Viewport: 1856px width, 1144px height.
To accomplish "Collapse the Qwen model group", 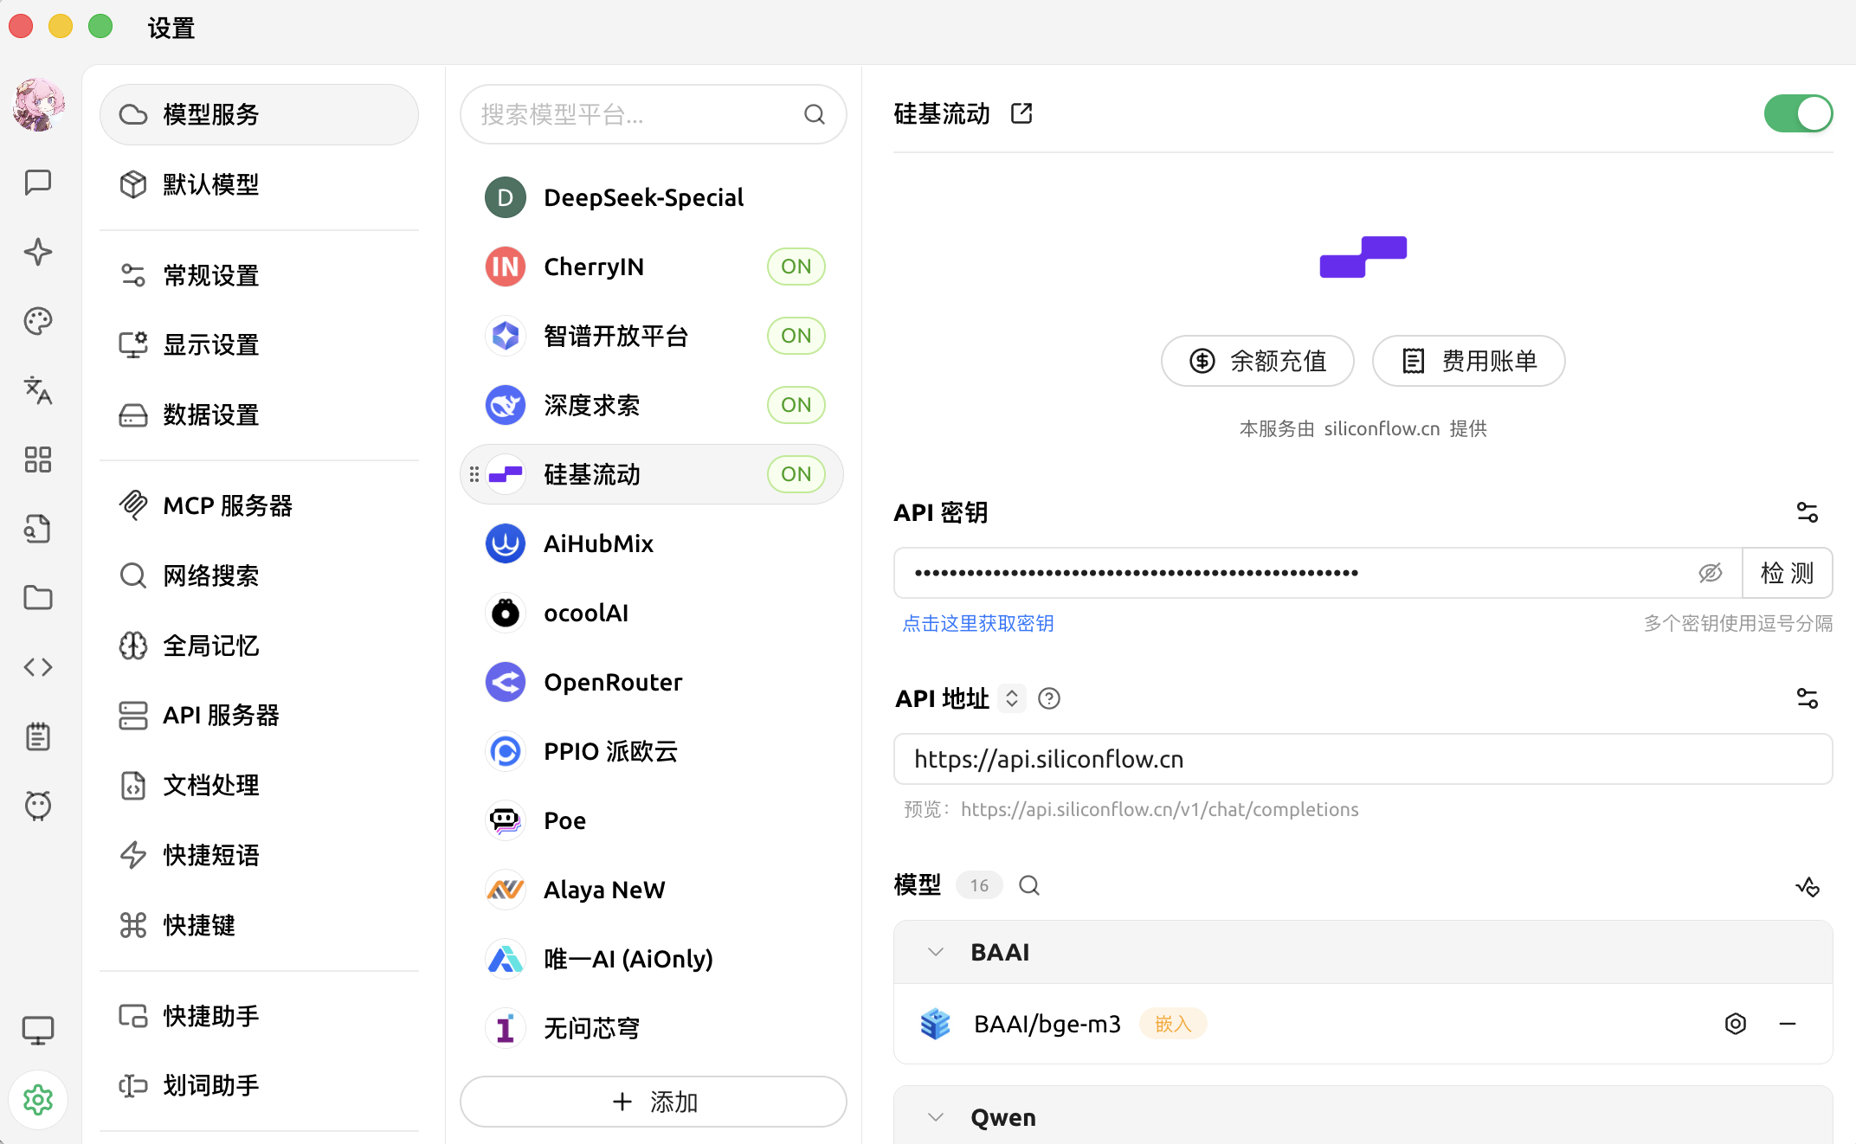I will 936,1117.
